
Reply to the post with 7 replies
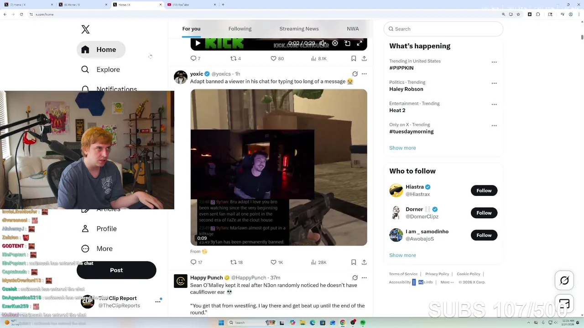click(195, 58)
